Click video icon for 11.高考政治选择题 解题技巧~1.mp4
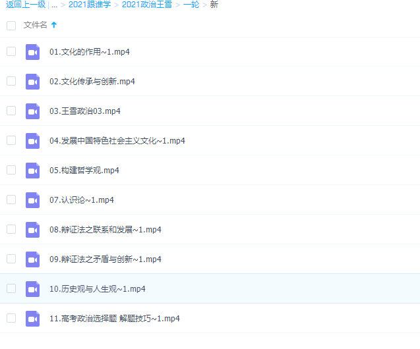 pos(32,319)
